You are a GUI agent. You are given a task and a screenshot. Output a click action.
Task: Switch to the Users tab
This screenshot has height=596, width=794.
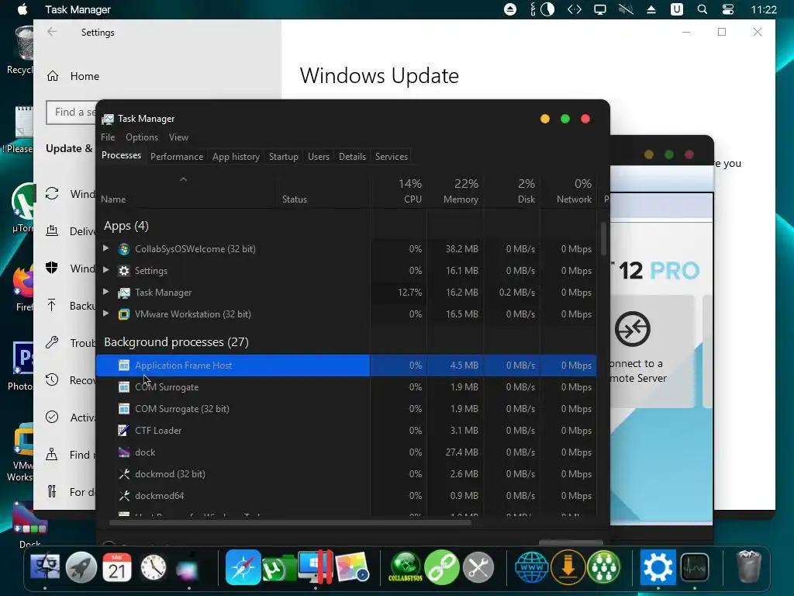(x=319, y=157)
